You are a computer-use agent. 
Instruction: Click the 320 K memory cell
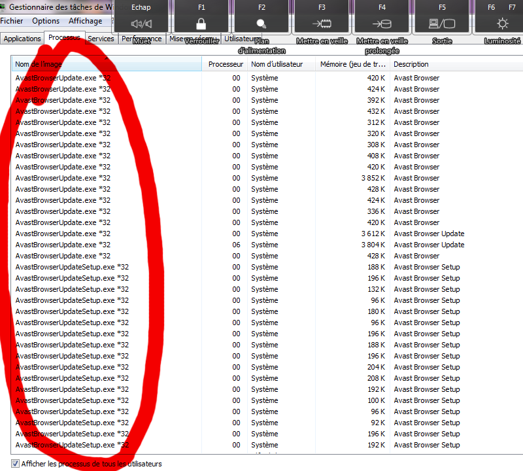click(x=376, y=133)
